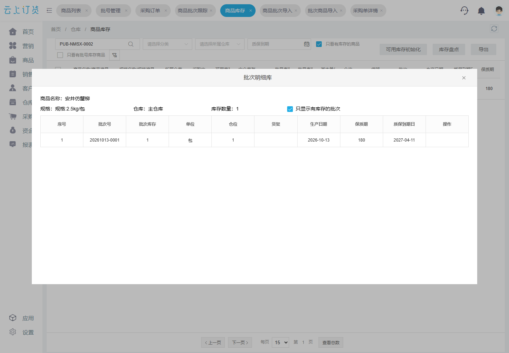
Task: Enable 只看有批号库存商品 checkbox
Action: [60, 55]
